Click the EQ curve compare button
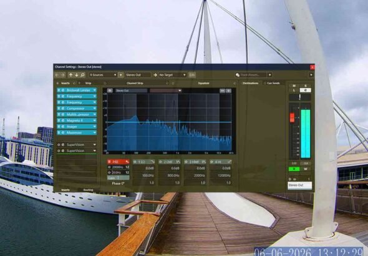The height and width of the screenshot is (256, 368). pos(222,91)
